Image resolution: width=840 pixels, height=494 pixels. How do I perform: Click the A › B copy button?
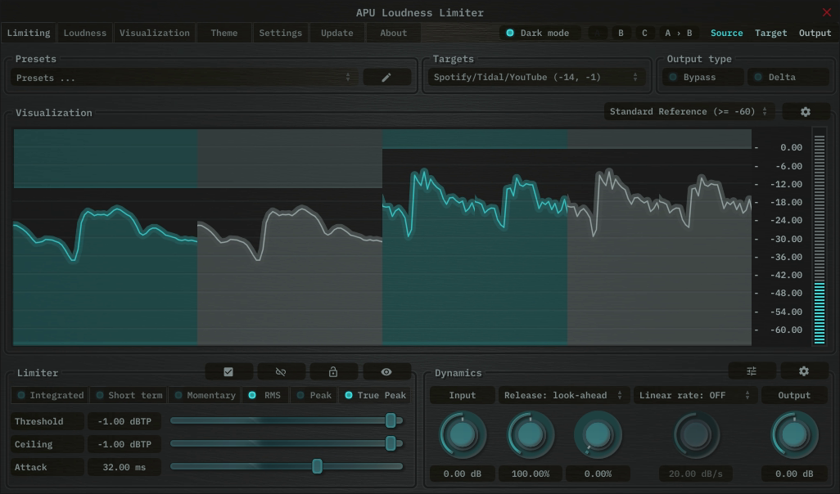click(x=678, y=34)
